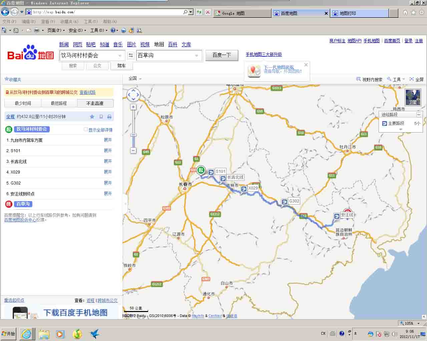Click the red stop-loading X icon
The width and height of the screenshot is (427, 341).
tap(208, 12)
